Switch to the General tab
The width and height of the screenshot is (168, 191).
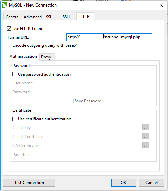pyautogui.click(x=12, y=17)
